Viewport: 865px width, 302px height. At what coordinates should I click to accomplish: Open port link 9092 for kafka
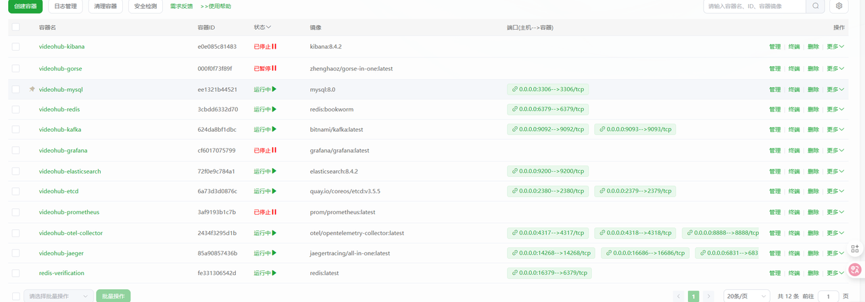pyautogui.click(x=548, y=129)
